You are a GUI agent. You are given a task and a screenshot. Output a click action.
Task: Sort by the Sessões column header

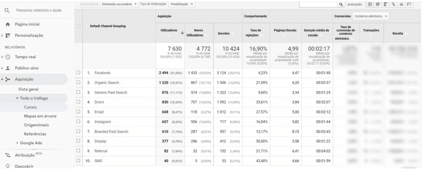[x=223, y=34]
